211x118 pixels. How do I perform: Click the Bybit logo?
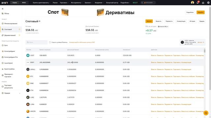[5, 3]
